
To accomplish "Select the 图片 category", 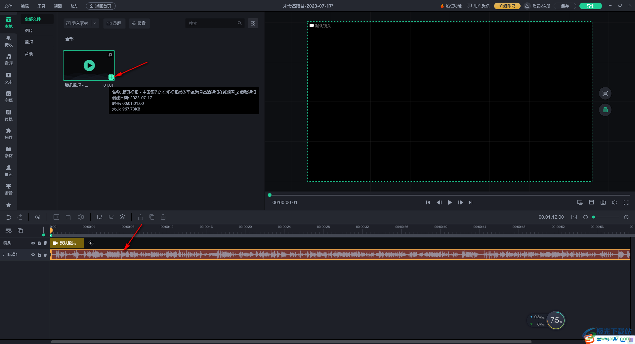I will click(29, 31).
